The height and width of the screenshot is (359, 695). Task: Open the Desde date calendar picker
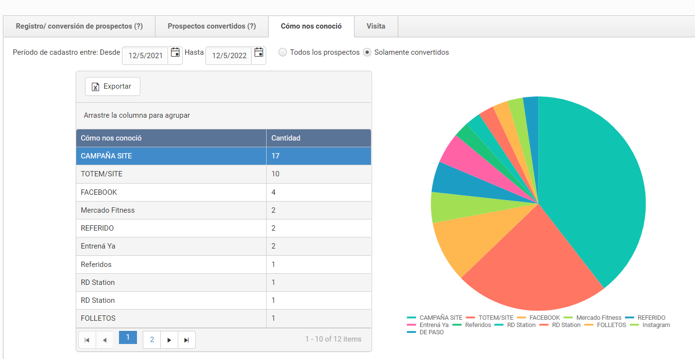click(175, 53)
